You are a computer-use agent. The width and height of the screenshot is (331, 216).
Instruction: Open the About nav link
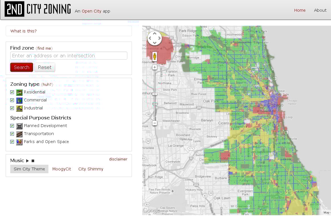click(x=320, y=10)
